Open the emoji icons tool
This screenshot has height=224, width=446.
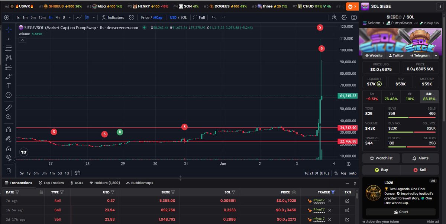click(x=8, y=95)
